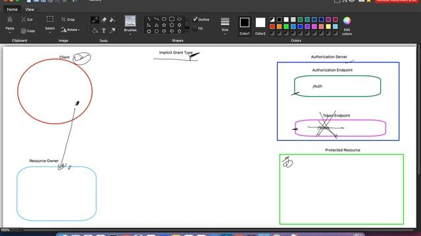
Task: Select the Pencil tool
Action: point(95,20)
